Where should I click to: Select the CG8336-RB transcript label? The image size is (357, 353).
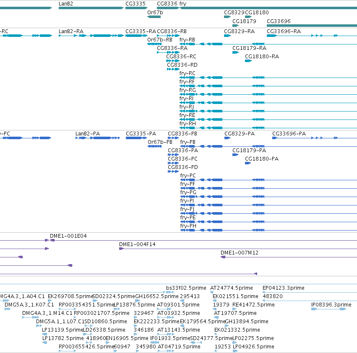(172, 31)
